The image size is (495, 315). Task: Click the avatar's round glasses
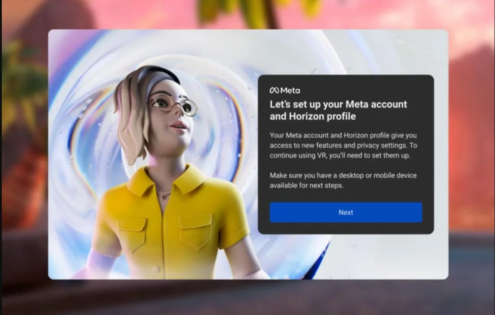173,105
